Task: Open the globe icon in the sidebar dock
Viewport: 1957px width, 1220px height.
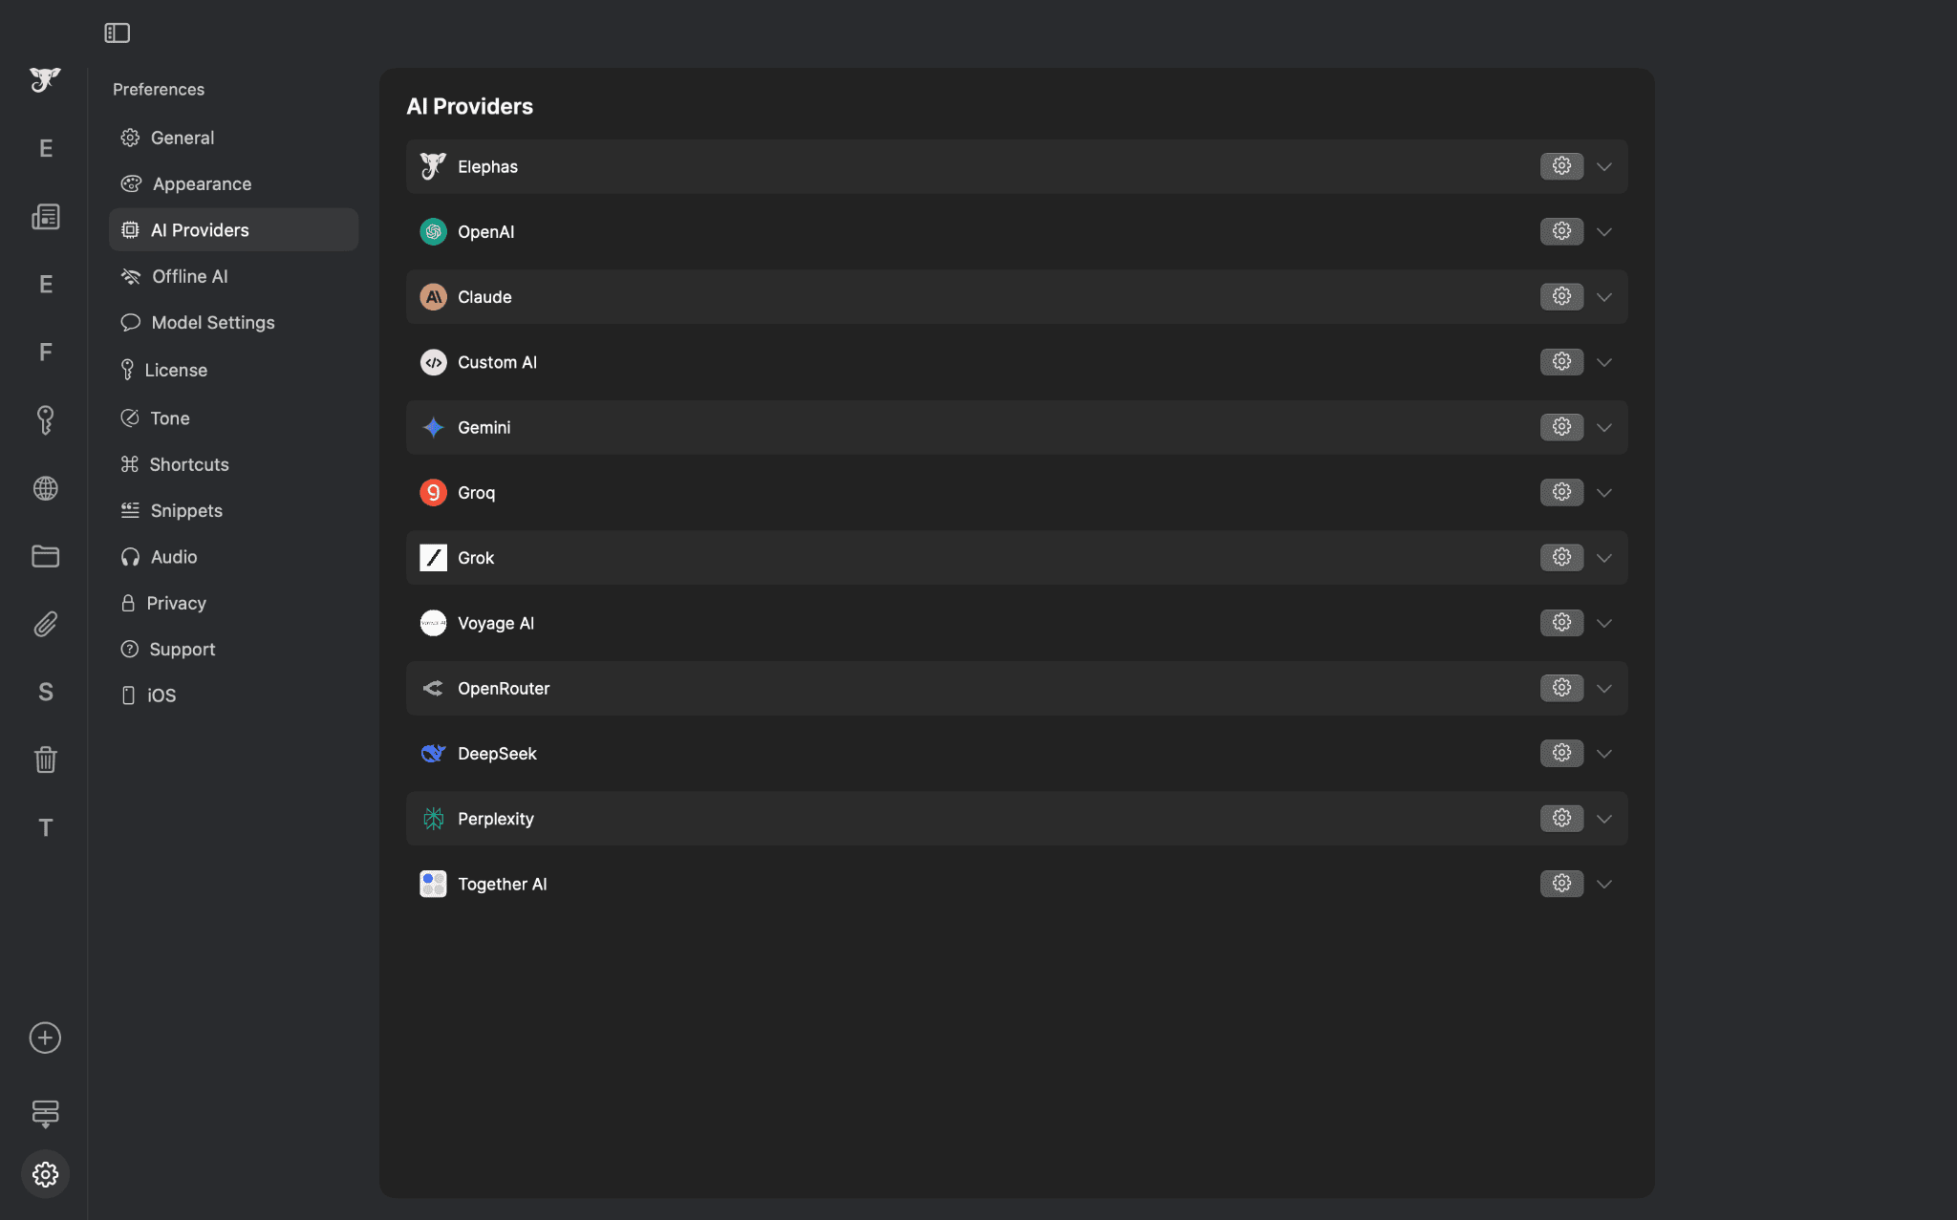Action: click(45, 488)
